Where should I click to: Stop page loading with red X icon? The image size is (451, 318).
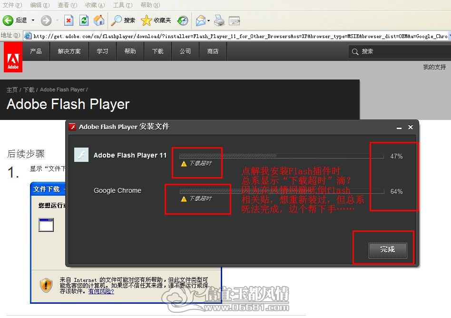click(x=69, y=20)
